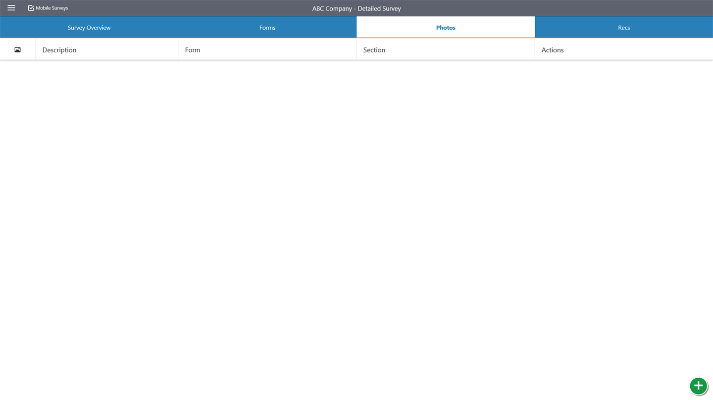This screenshot has height=400, width=713.
Task: Click the Actions column header
Action: tap(624, 50)
